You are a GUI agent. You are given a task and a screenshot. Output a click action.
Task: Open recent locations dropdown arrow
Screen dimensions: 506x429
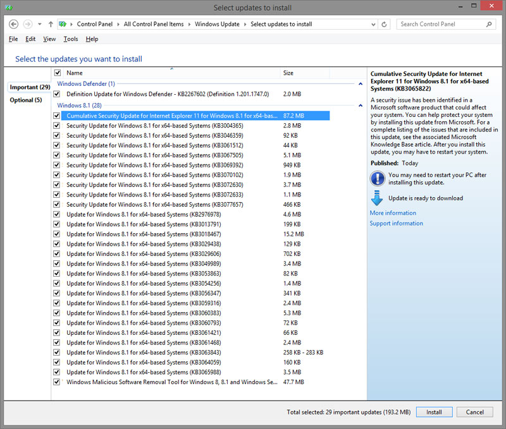39,24
